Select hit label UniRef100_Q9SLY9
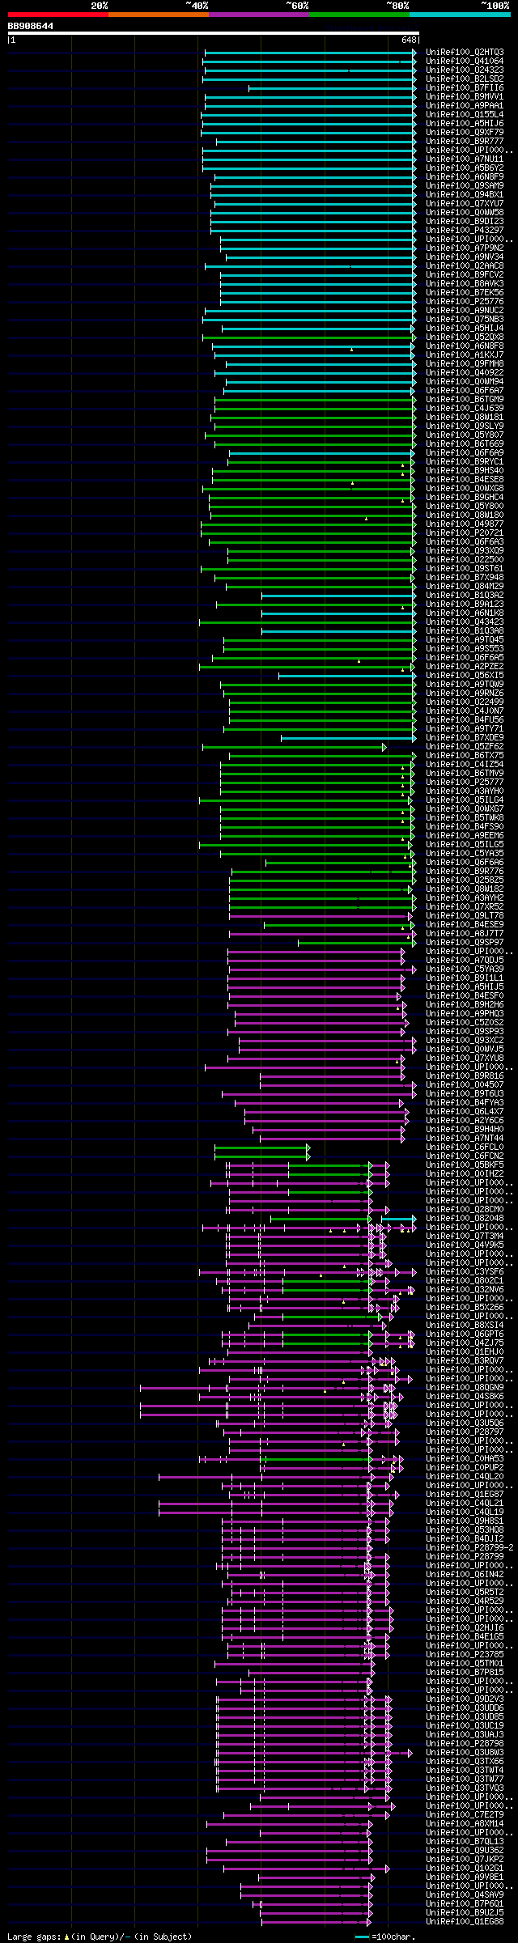Screen dimensions: 518x1943 coord(465,426)
